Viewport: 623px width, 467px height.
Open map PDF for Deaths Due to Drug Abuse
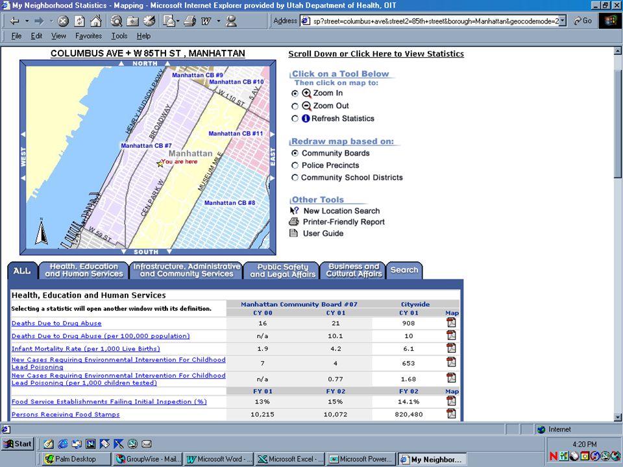[x=451, y=323]
